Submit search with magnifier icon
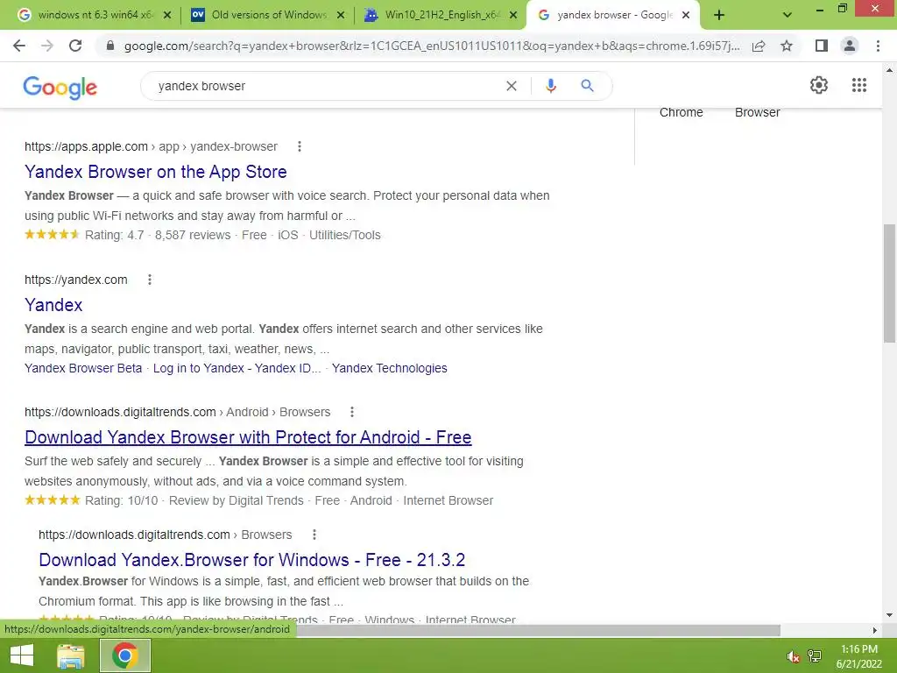 tap(587, 86)
